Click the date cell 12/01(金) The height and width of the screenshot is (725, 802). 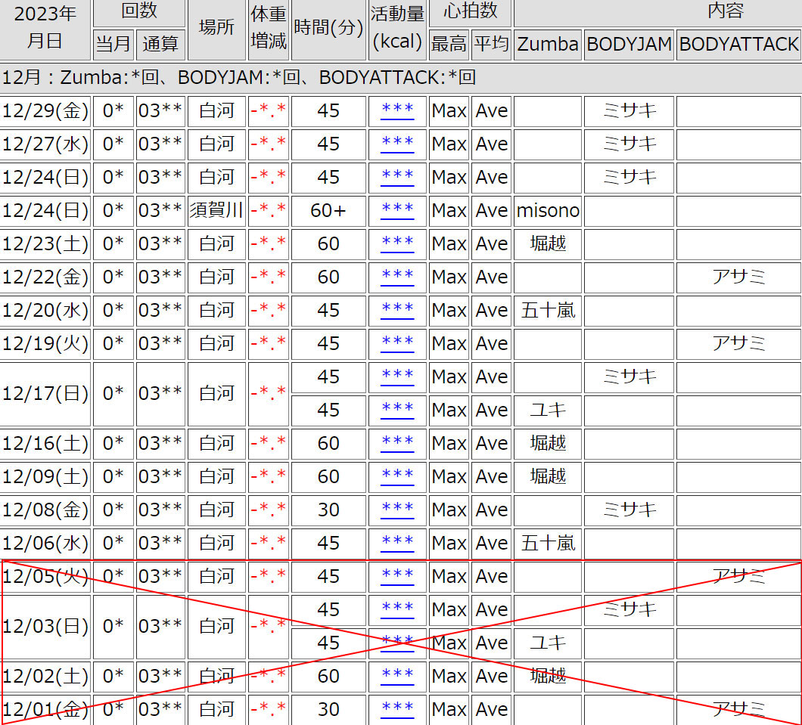45,709
